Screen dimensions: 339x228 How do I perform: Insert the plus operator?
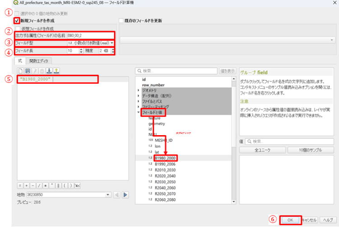click(27, 185)
